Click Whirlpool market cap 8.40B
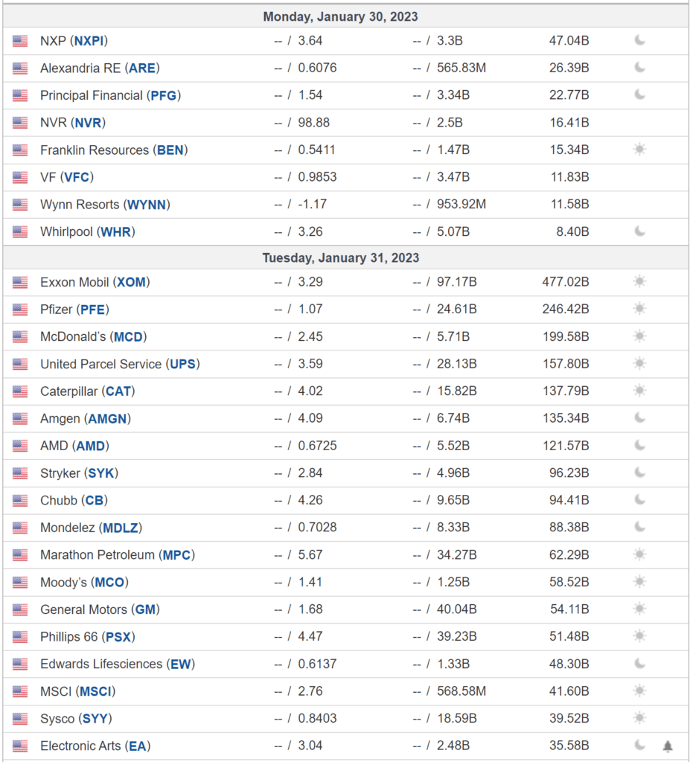The height and width of the screenshot is (762, 693). 572,232
